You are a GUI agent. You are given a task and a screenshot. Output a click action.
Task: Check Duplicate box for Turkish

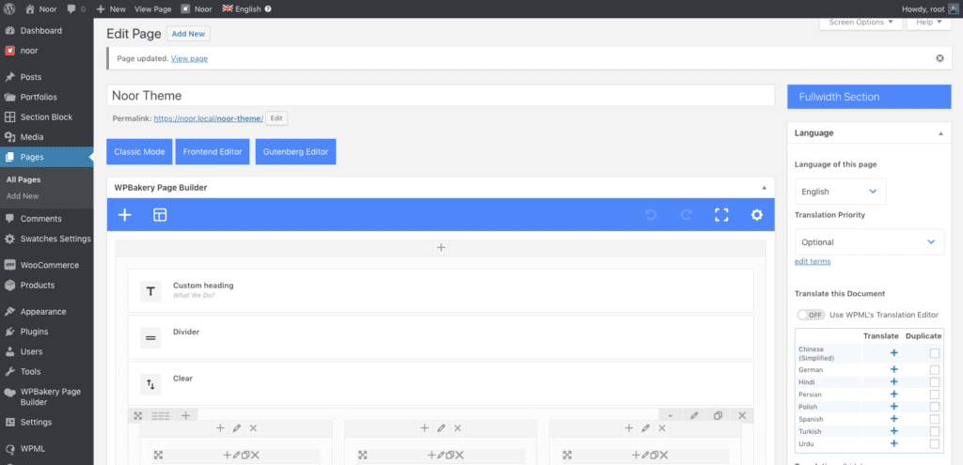[x=934, y=431]
